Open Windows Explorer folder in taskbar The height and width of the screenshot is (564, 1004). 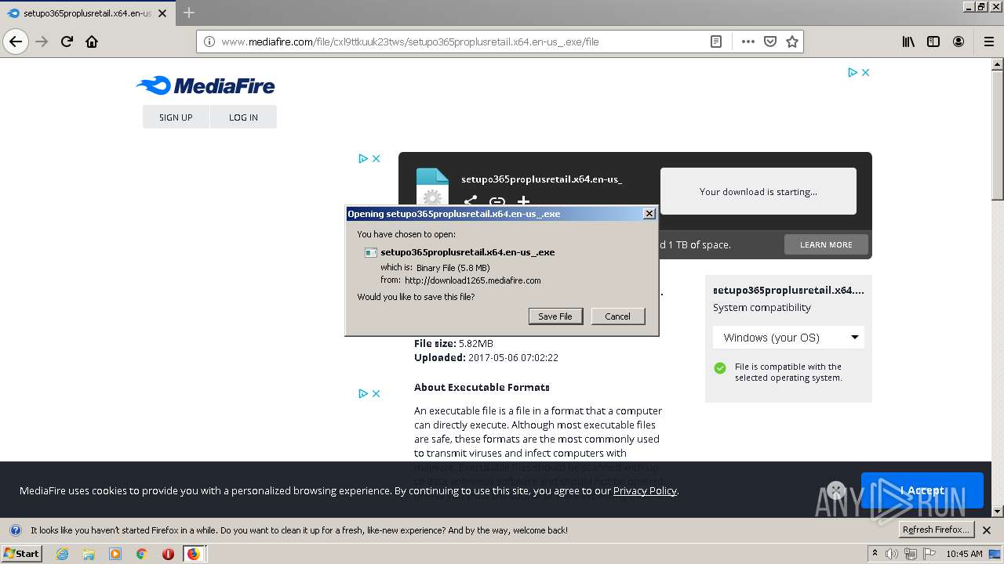point(89,554)
